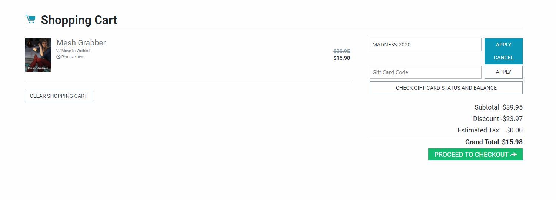Apply the MADNESS-2020 coupon code
The height and width of the screenshot is (200, 556).
503,45
